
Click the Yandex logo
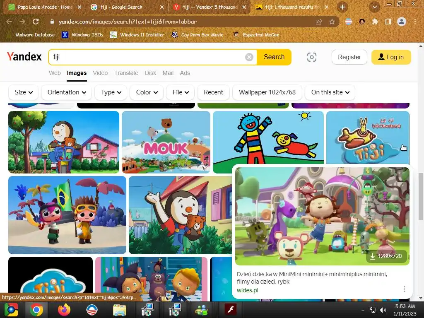24,56
